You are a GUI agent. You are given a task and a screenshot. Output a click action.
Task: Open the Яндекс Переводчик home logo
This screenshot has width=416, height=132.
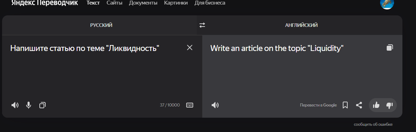point(45,3)
